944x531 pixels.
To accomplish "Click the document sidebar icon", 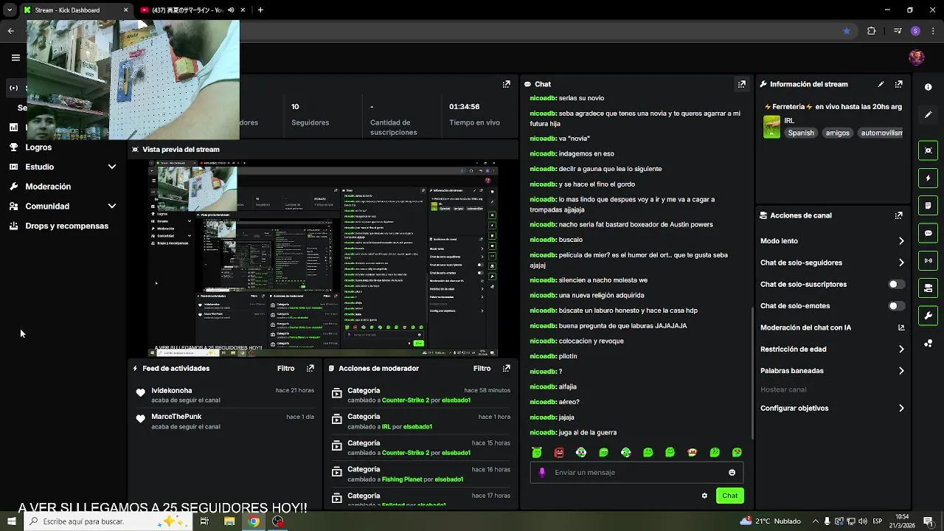I will [928, 205].
